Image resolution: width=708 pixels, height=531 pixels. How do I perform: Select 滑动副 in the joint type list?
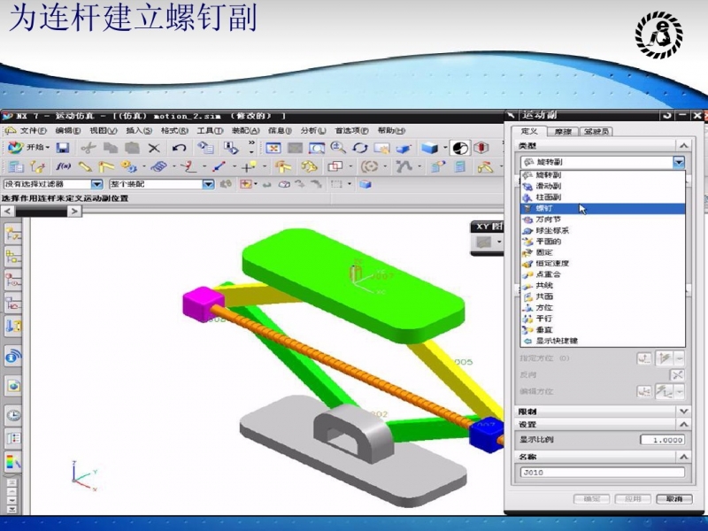coord(603,186)
